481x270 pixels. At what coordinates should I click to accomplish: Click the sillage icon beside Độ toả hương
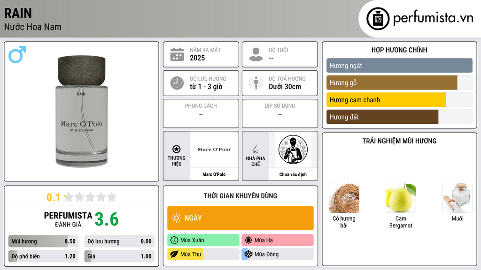click(256, 83)
